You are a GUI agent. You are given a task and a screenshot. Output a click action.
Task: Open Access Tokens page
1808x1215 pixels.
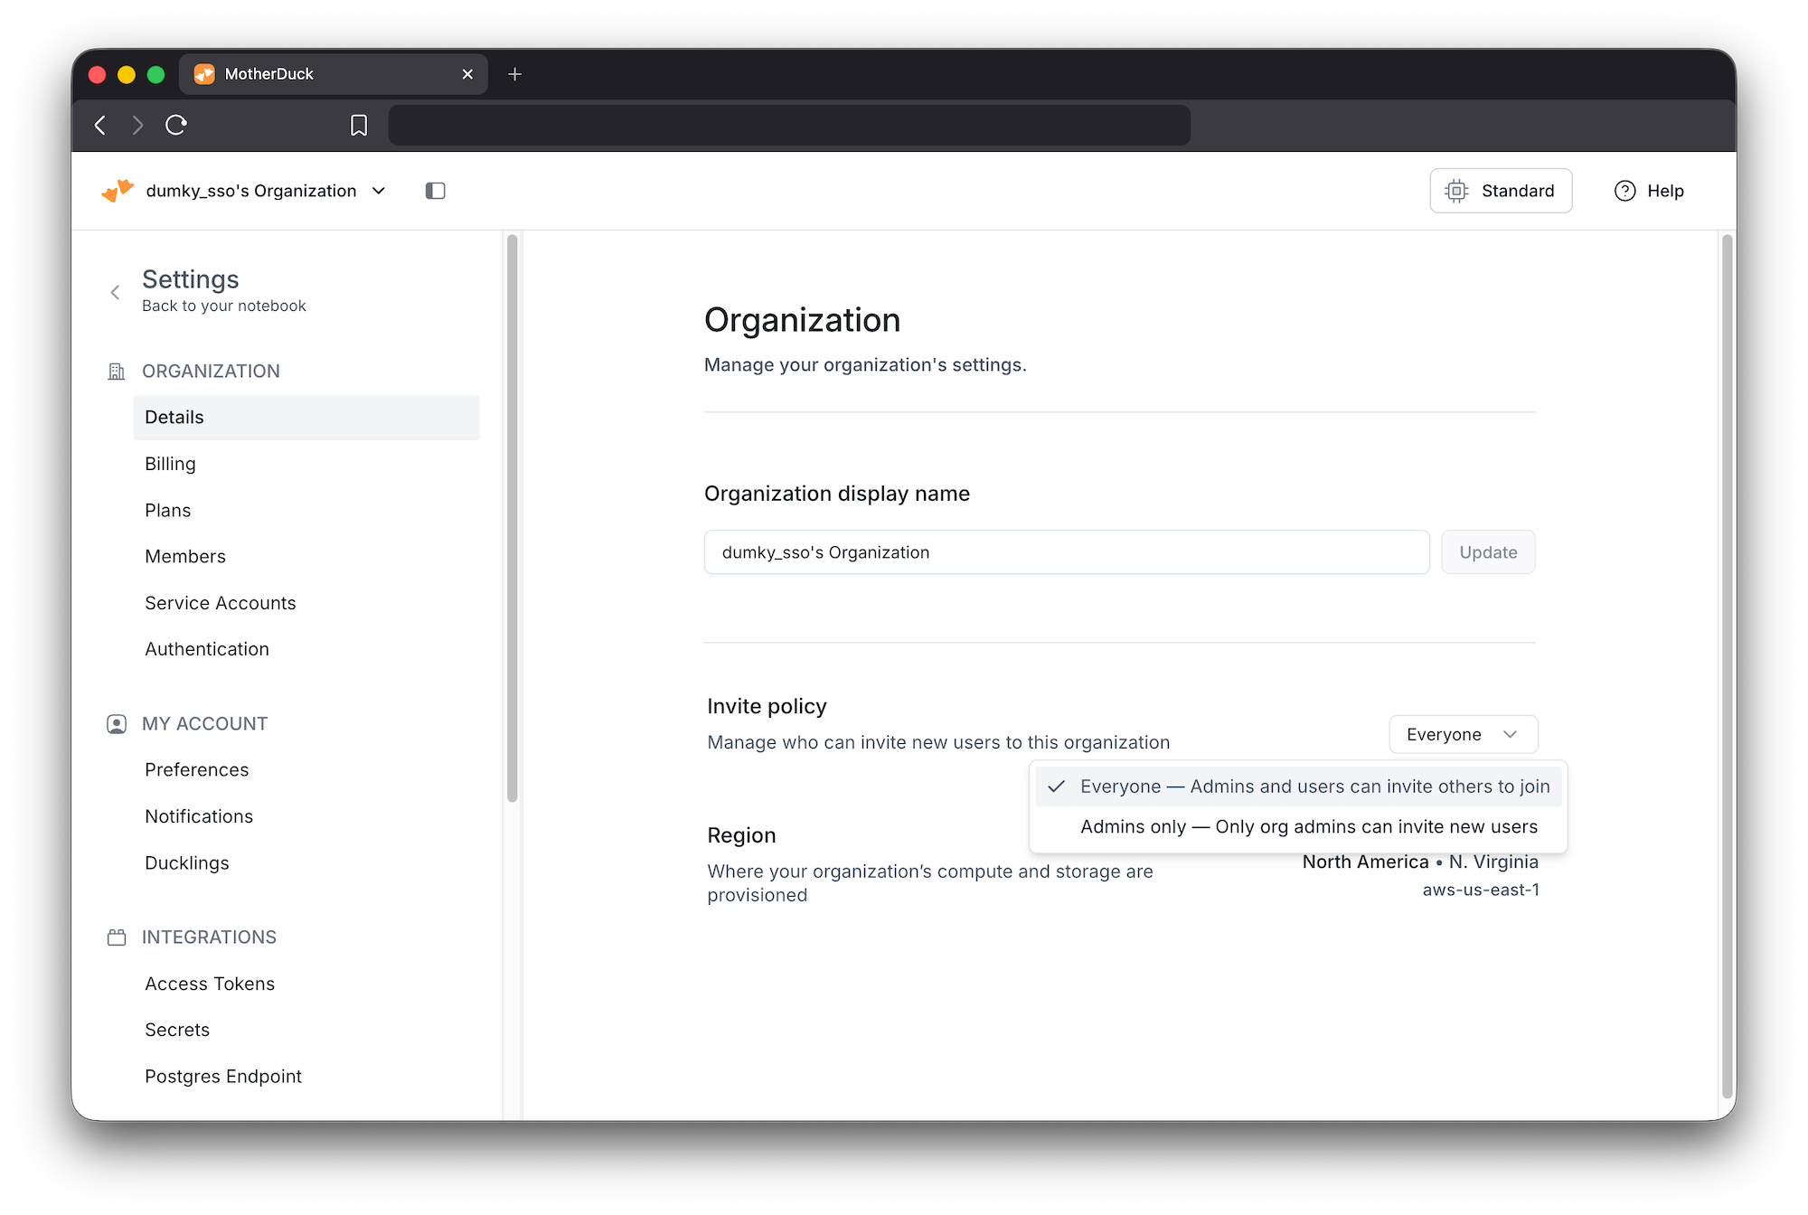point(306,984)
